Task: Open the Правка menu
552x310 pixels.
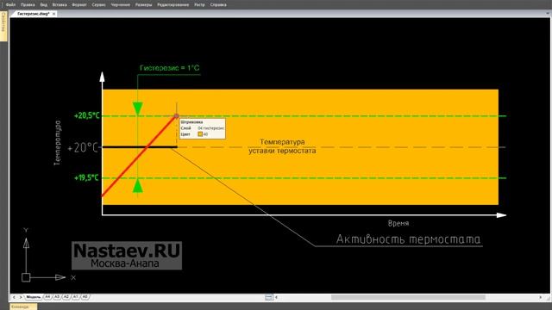Action: (x=28, y=5)
